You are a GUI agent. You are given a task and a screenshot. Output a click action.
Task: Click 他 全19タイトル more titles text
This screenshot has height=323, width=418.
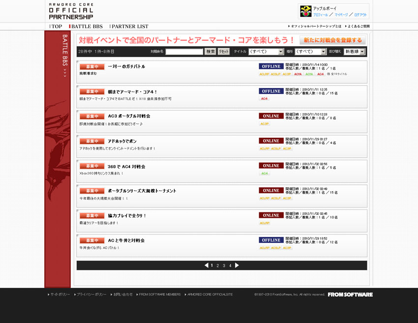(x=337, y=74)
